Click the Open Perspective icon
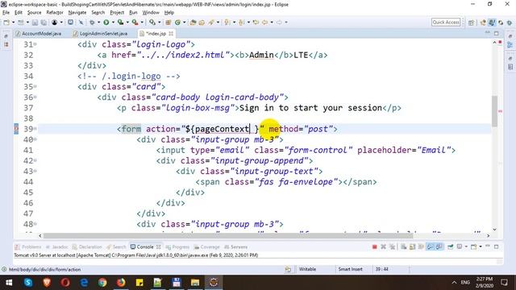 [x=471, y=23]
